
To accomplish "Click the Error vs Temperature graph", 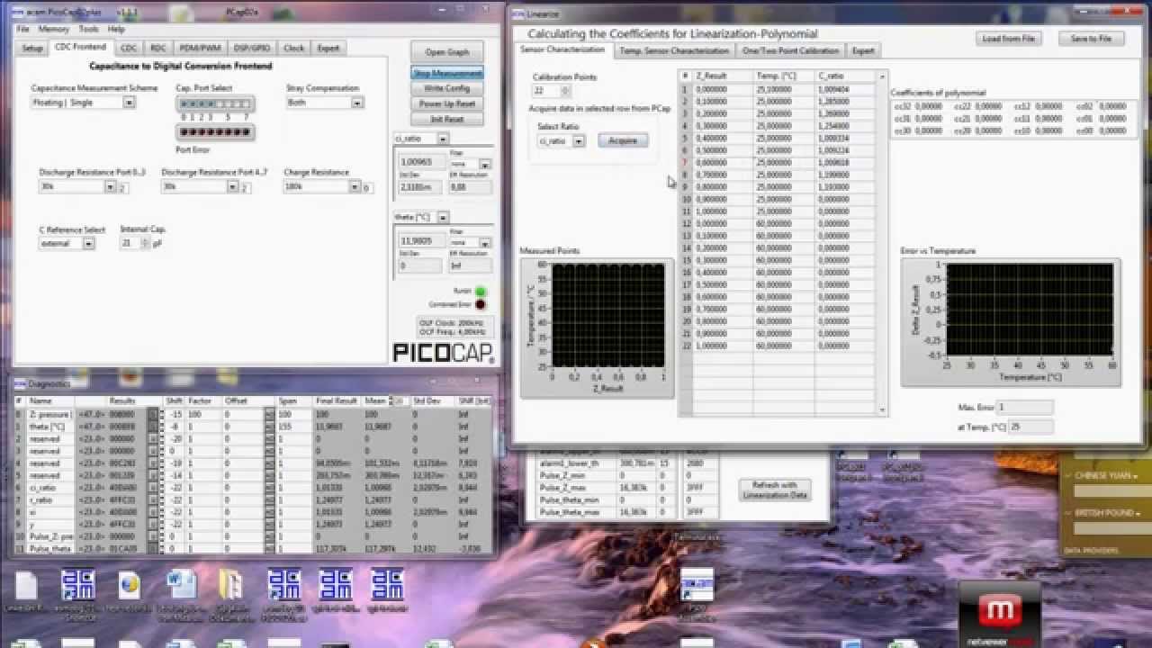I will (1012, 322).
